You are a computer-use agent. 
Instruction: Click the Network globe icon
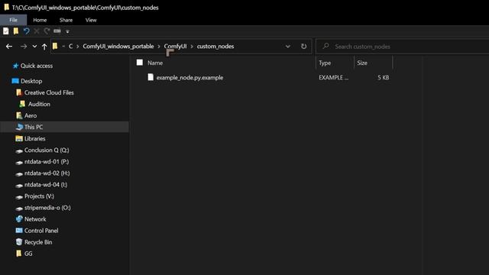19,219
